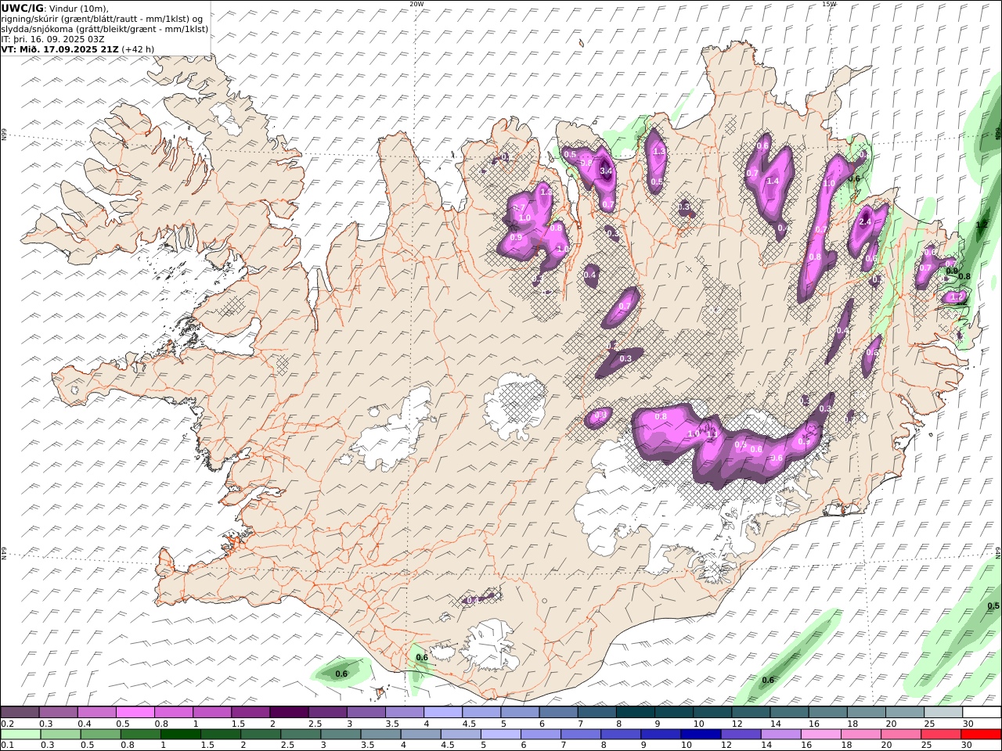Screen dimensions: 1002x751
Task: Click the palest green 0.1 swatch in lower legend row
Action: point(20,734)
